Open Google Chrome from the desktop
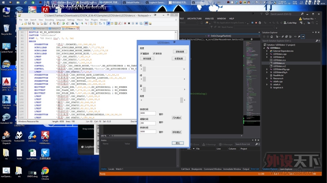Image resolution: width=327 pixels, height=183 pixels. [x=45, y=174]
